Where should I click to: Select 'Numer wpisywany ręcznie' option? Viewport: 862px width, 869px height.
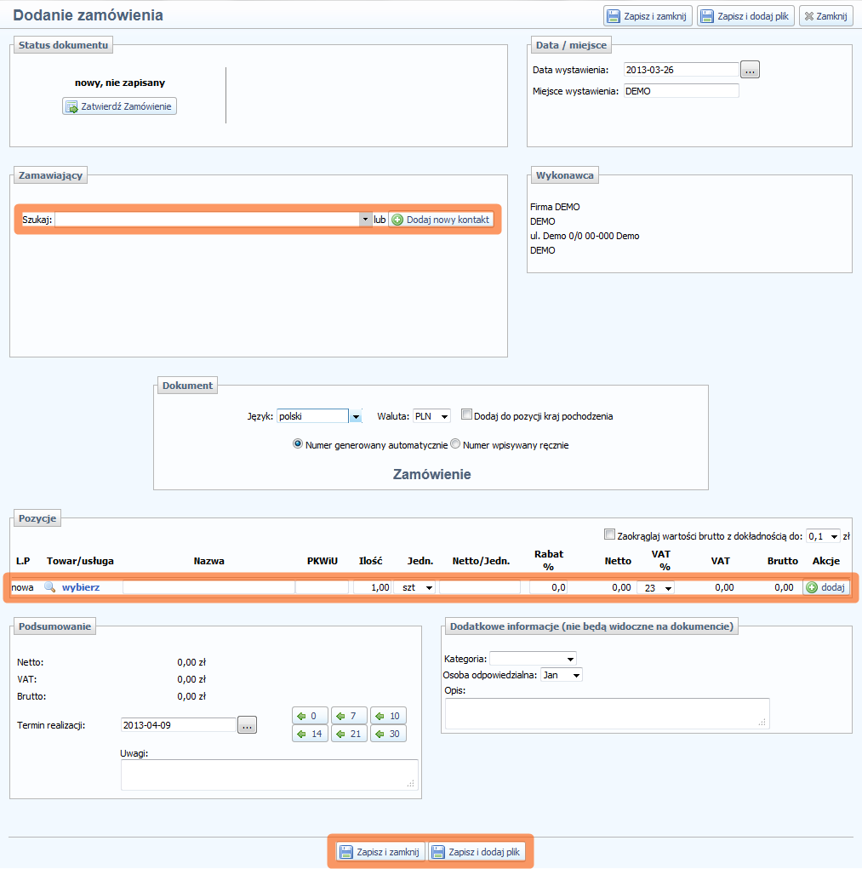point(455,444)
